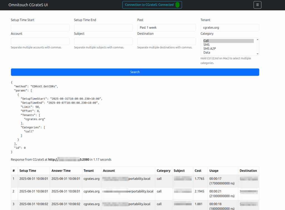Open the Omnitouch CGrateS UI home link
The height and width of the screenshot is (210, 285).
[28, 5]
